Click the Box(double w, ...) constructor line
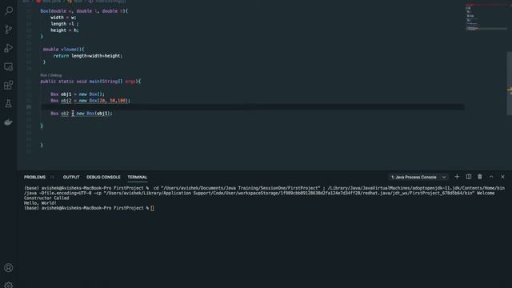This screenshot has height=288, width=512. point(84,10)
